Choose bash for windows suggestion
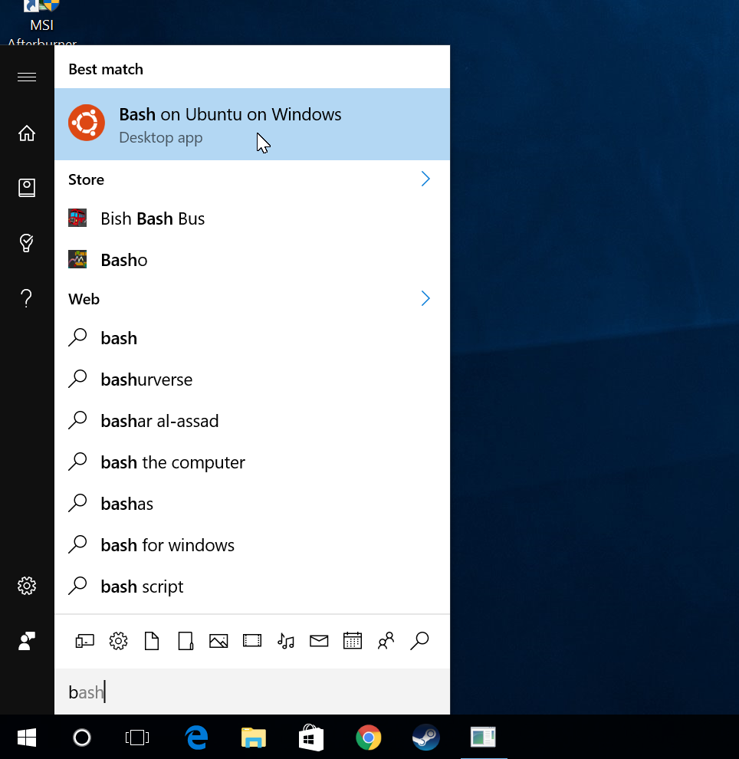 point(252,545)
